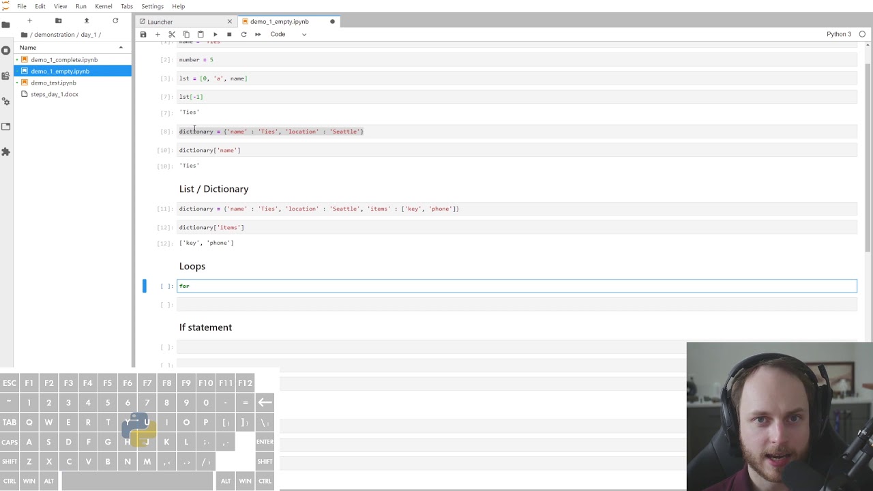873x491 pixels.
Task: Click the cell containing number = 5
Action: coord(517,60)
